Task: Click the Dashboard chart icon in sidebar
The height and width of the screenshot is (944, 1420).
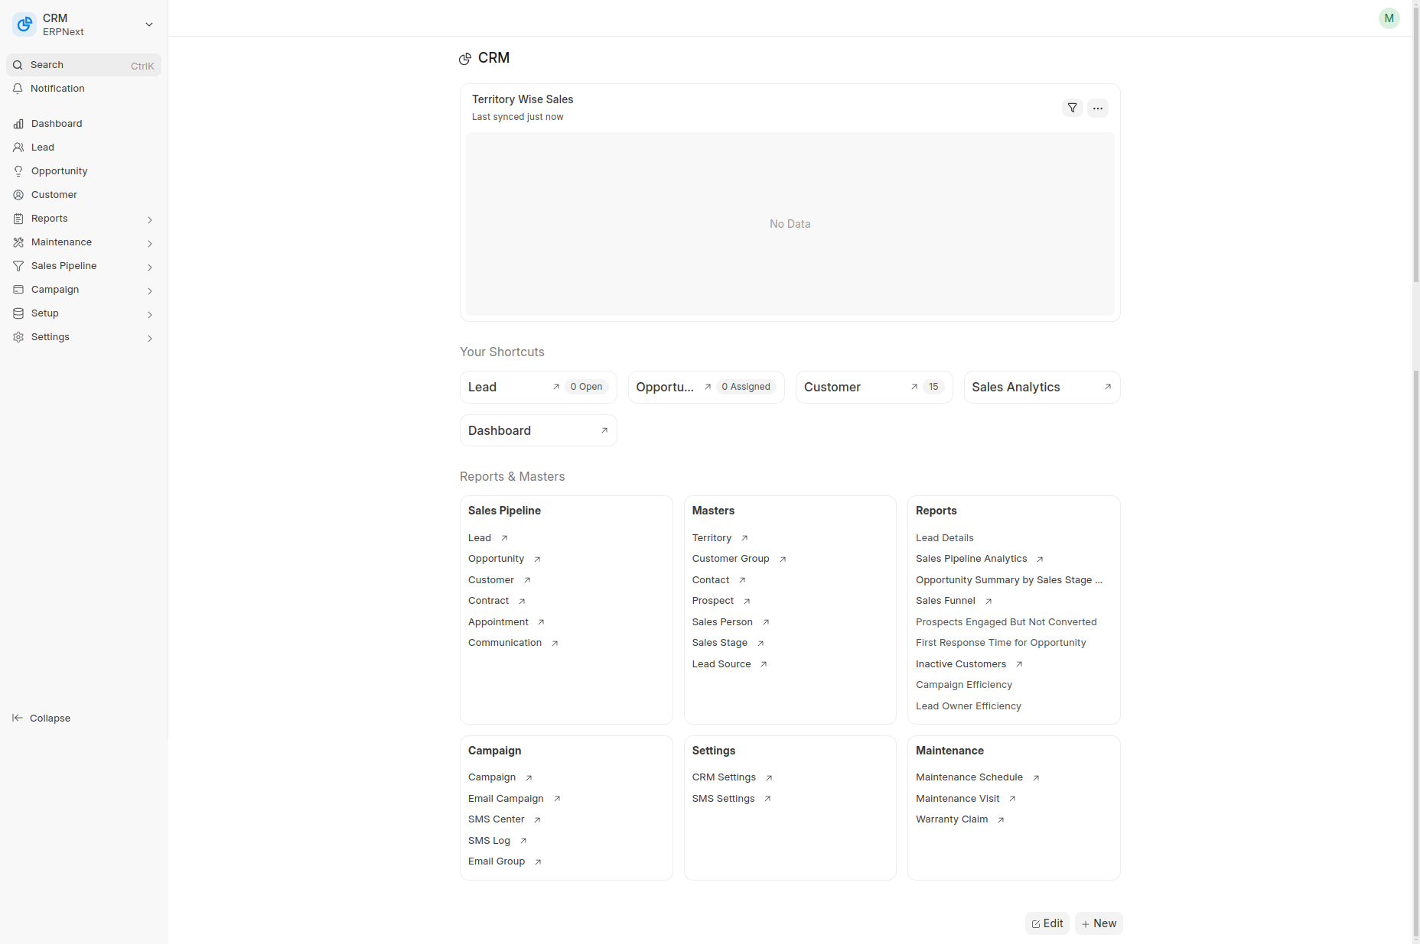Action: (18, 124)
